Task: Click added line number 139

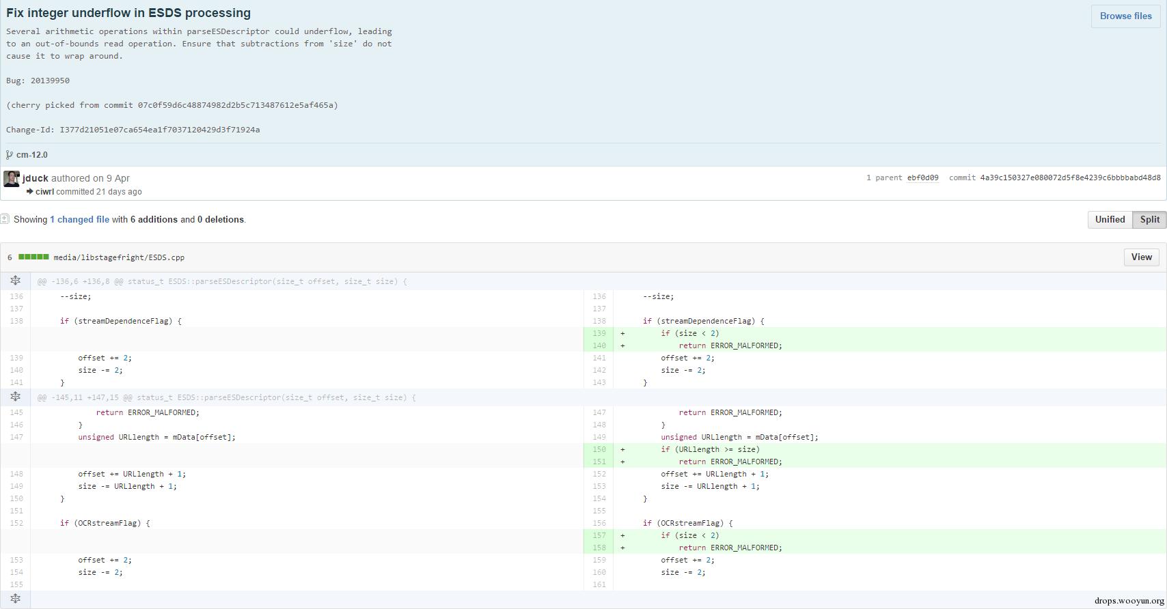Action: pos(599,333)
